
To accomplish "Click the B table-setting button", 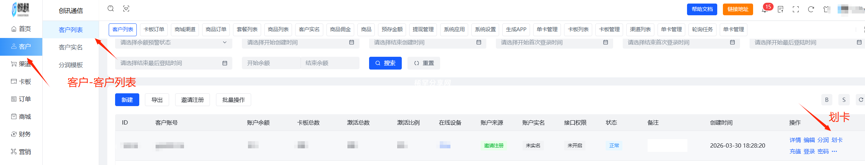I will [x=827, y=100].
